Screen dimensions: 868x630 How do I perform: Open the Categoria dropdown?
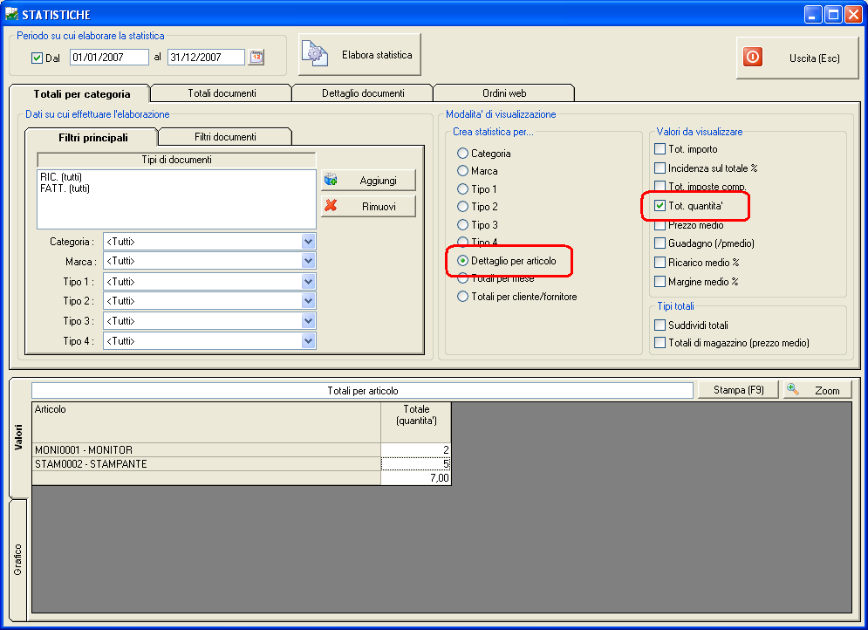(x=308, y=242)
